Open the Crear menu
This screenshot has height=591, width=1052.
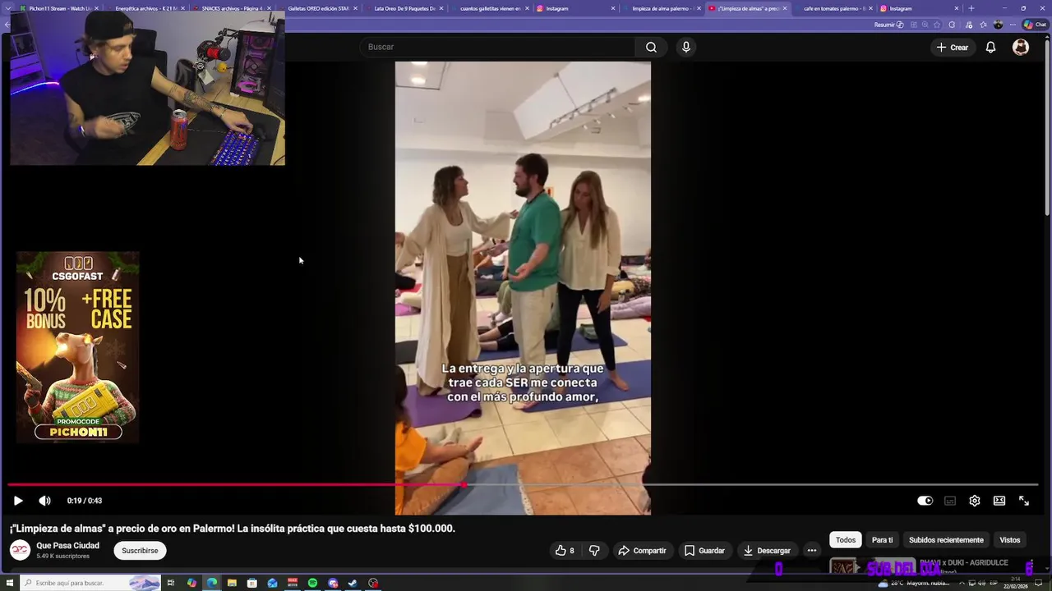[x=952, y=47]
